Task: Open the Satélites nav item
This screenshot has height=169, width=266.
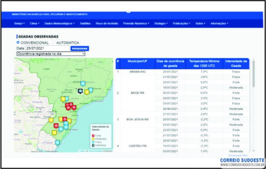Action: [85, 24]
